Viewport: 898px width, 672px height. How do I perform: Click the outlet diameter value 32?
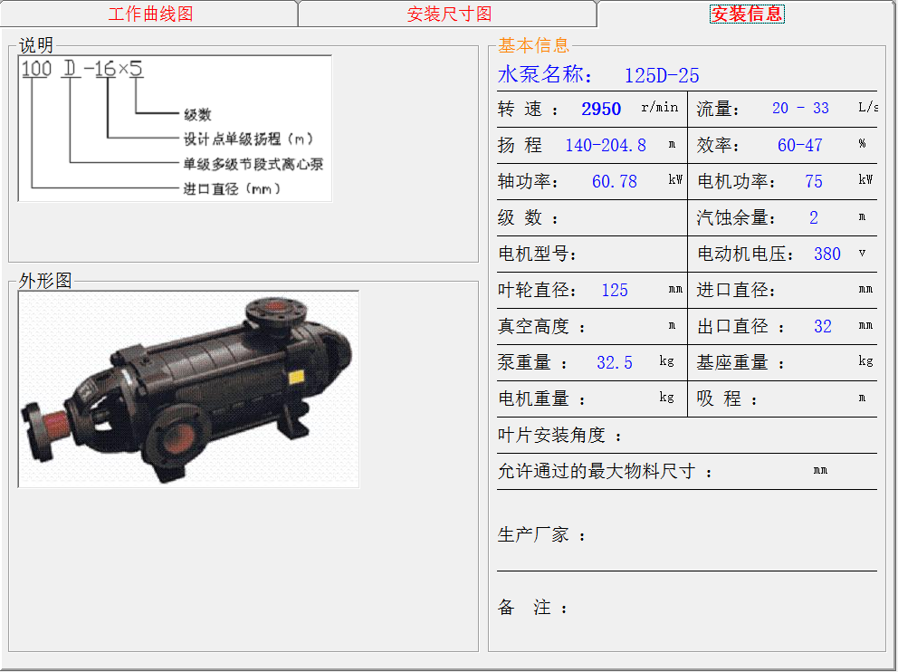822,327
